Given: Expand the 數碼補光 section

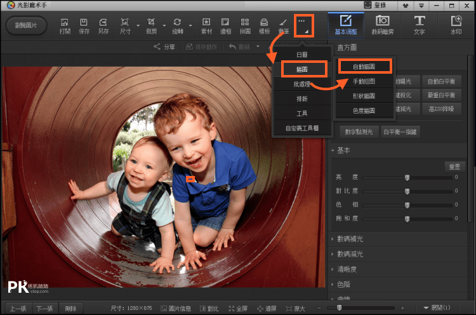Looking at the screenshot, I should click(x=333, y=239).
